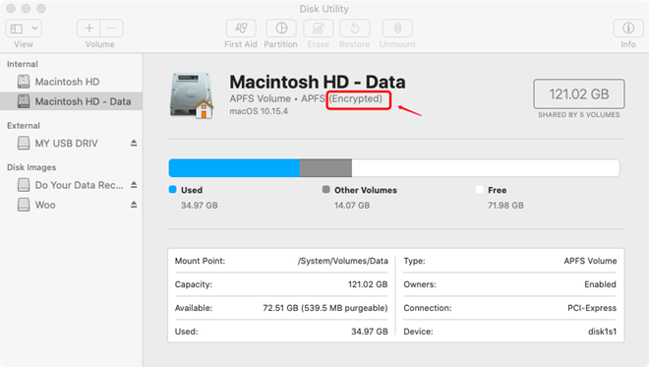Viewport: 649px width, 367px height.
Task: Choose the Erase toolbar icon
Action: pyautogui.click(x=318, y=29)
